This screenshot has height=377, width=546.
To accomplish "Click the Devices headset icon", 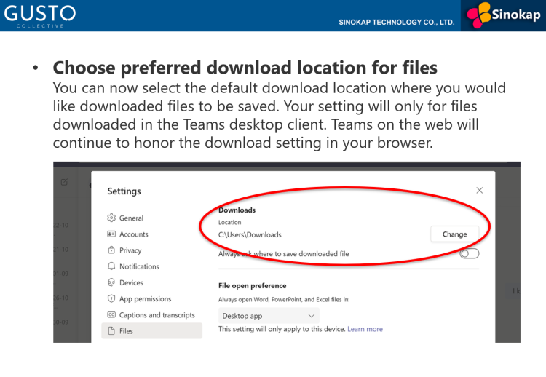I will [x=111, y=282].
